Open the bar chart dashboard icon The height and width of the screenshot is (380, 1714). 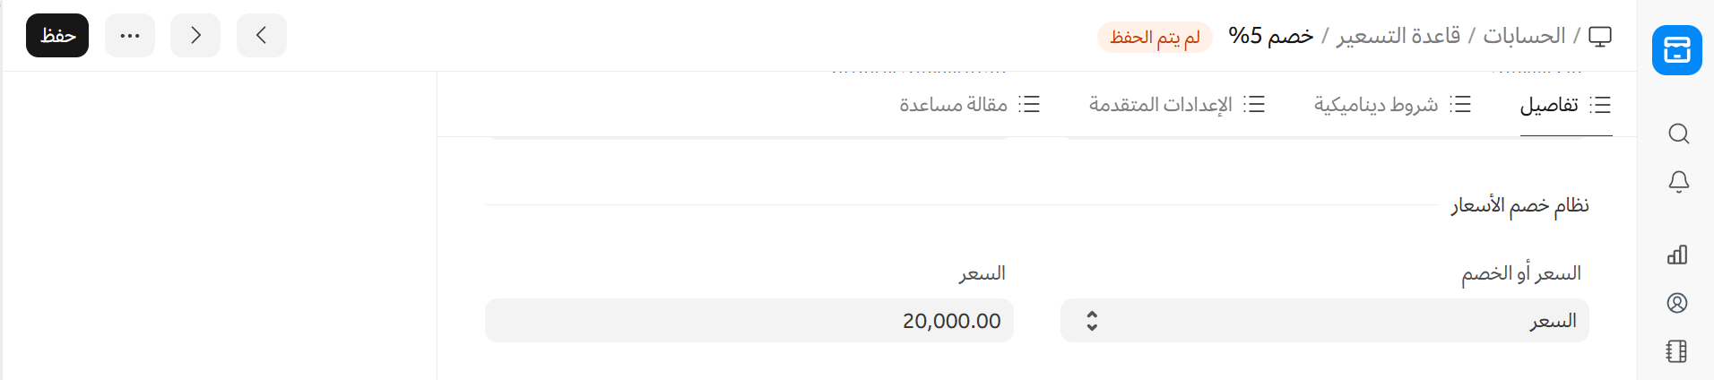click(1677, 255)
